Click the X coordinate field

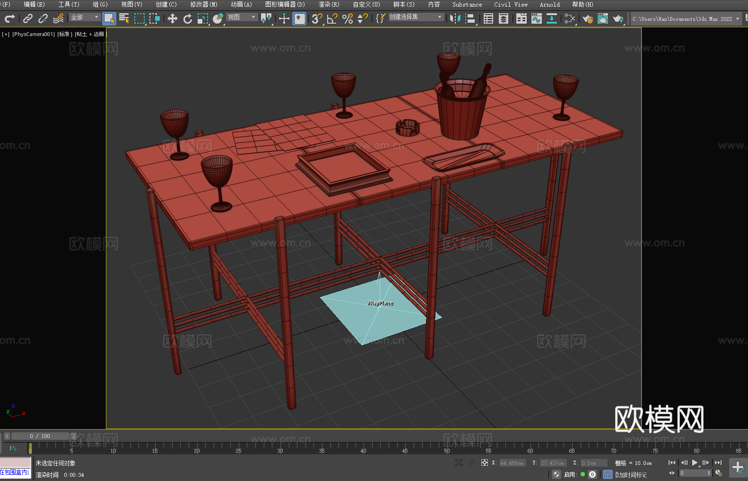(513, 463)
